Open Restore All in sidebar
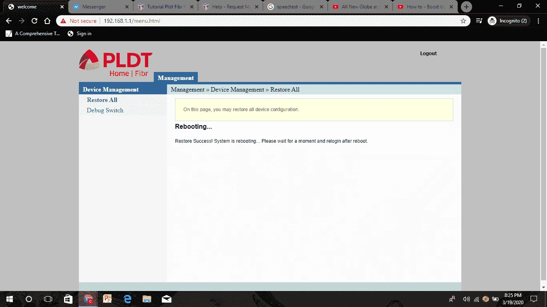This screenshot has width=547, height=307. [x=102, y=100]
